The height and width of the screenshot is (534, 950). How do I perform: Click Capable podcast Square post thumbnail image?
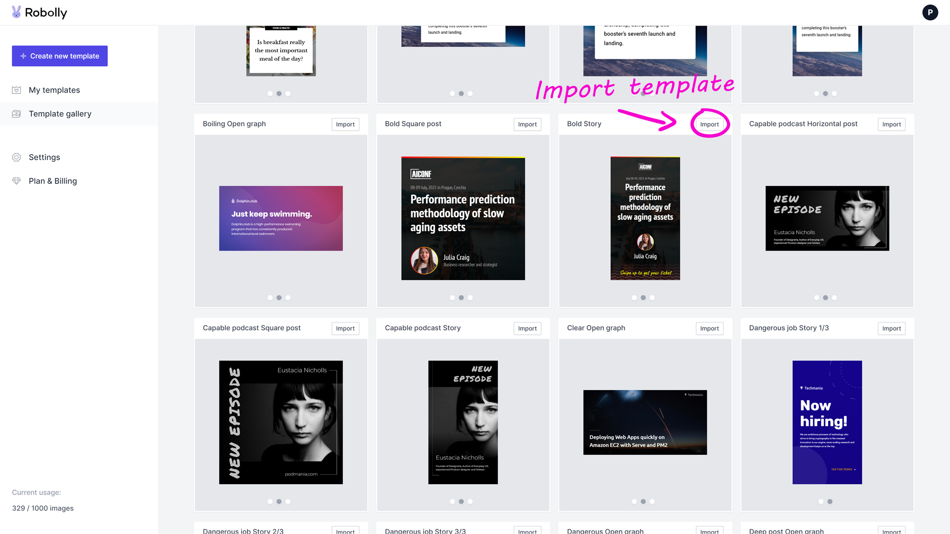281,422
